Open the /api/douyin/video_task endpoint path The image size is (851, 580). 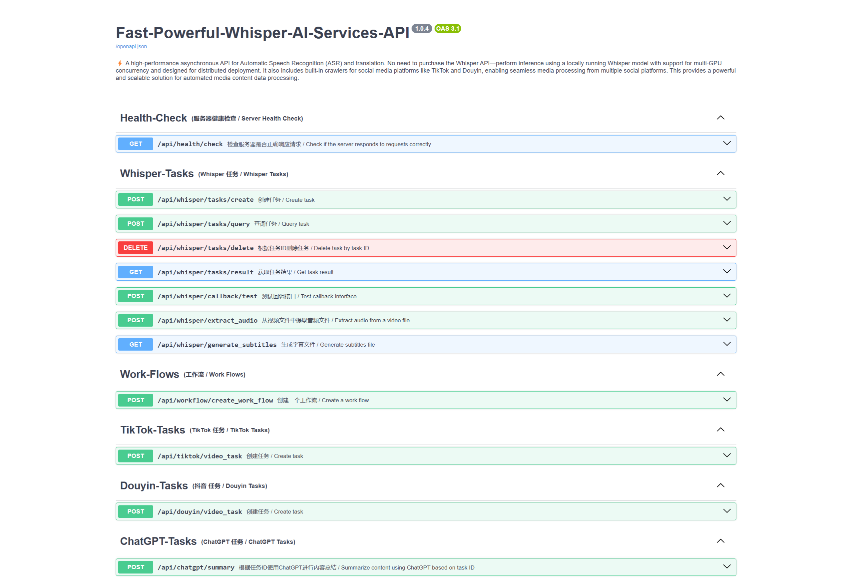(x=200, y=512)
